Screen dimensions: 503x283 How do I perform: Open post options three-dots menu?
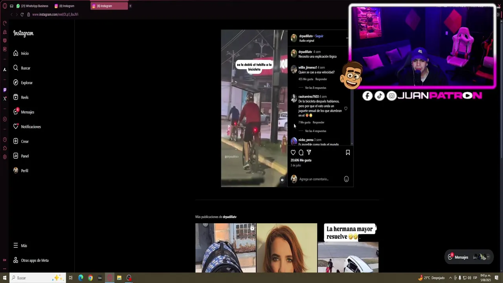click(347, 38)
